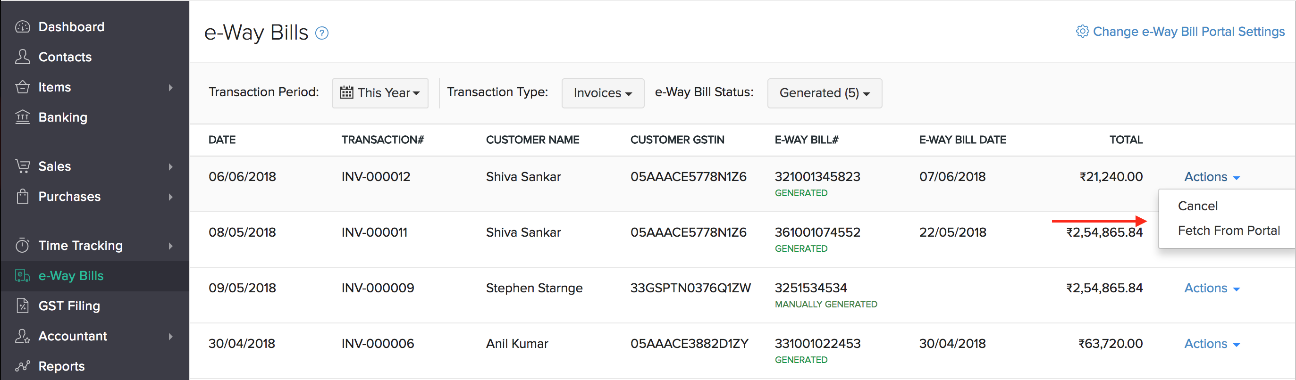Image resolution: width=1296 pixels, height=380 pixels.
Task: Click Change e-Way Bill Portal Settings link
Action: [x=1189, y=31]
